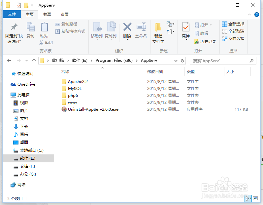Refresh the current folder

point(182,61)
